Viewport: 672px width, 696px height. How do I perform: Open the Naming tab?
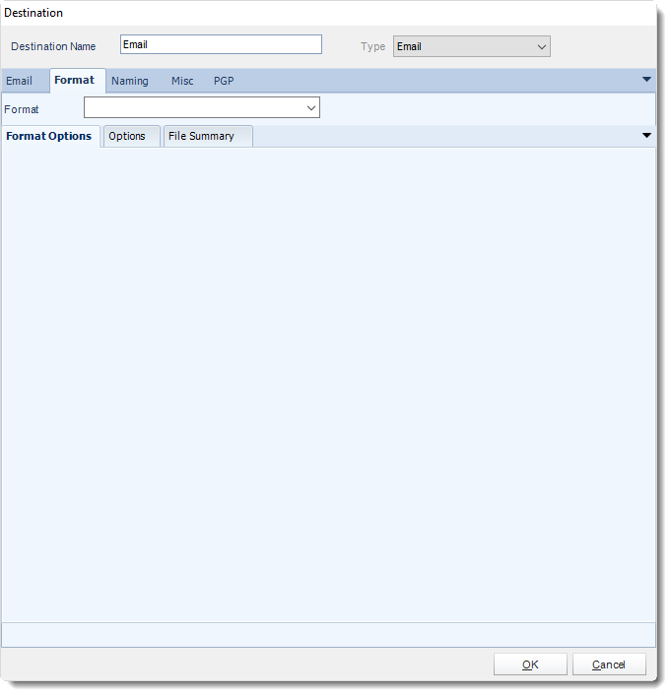(x=130, y=82)
